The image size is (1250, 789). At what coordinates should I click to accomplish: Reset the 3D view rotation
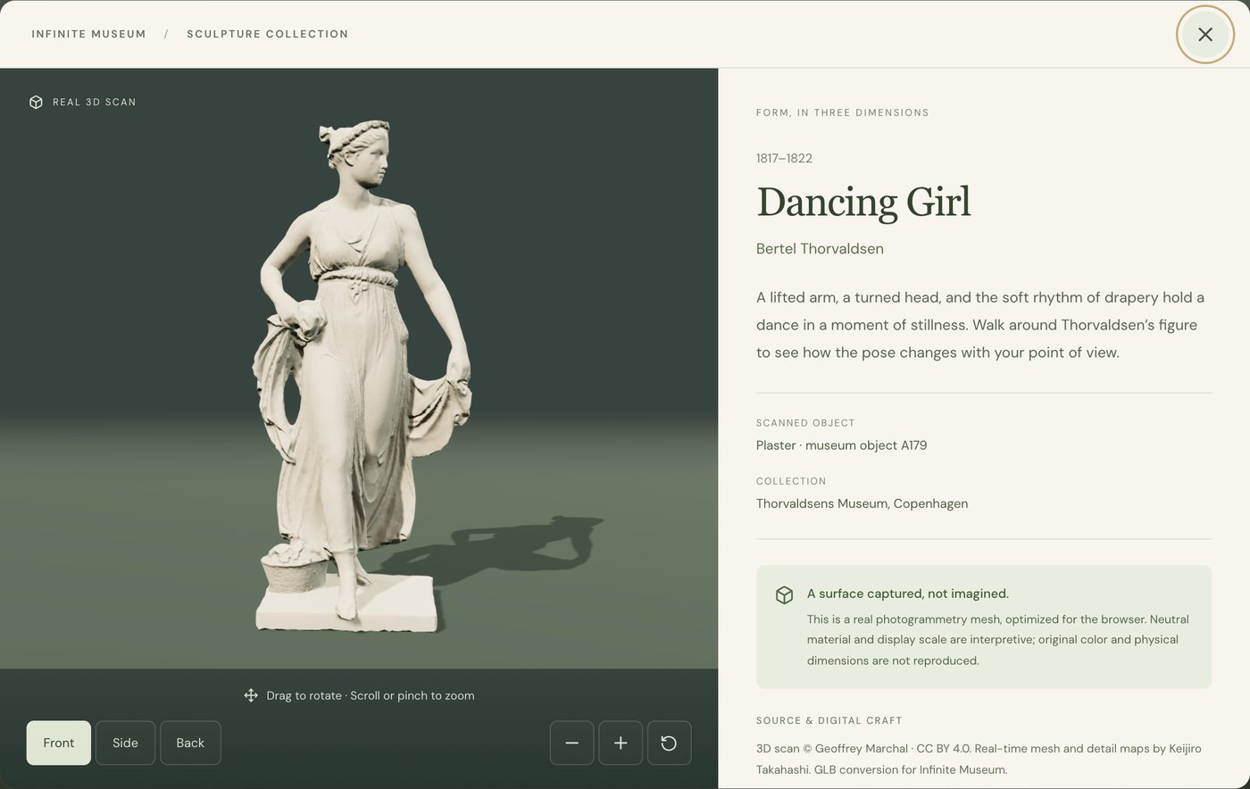pyautogui.click(x=669, y=743)
